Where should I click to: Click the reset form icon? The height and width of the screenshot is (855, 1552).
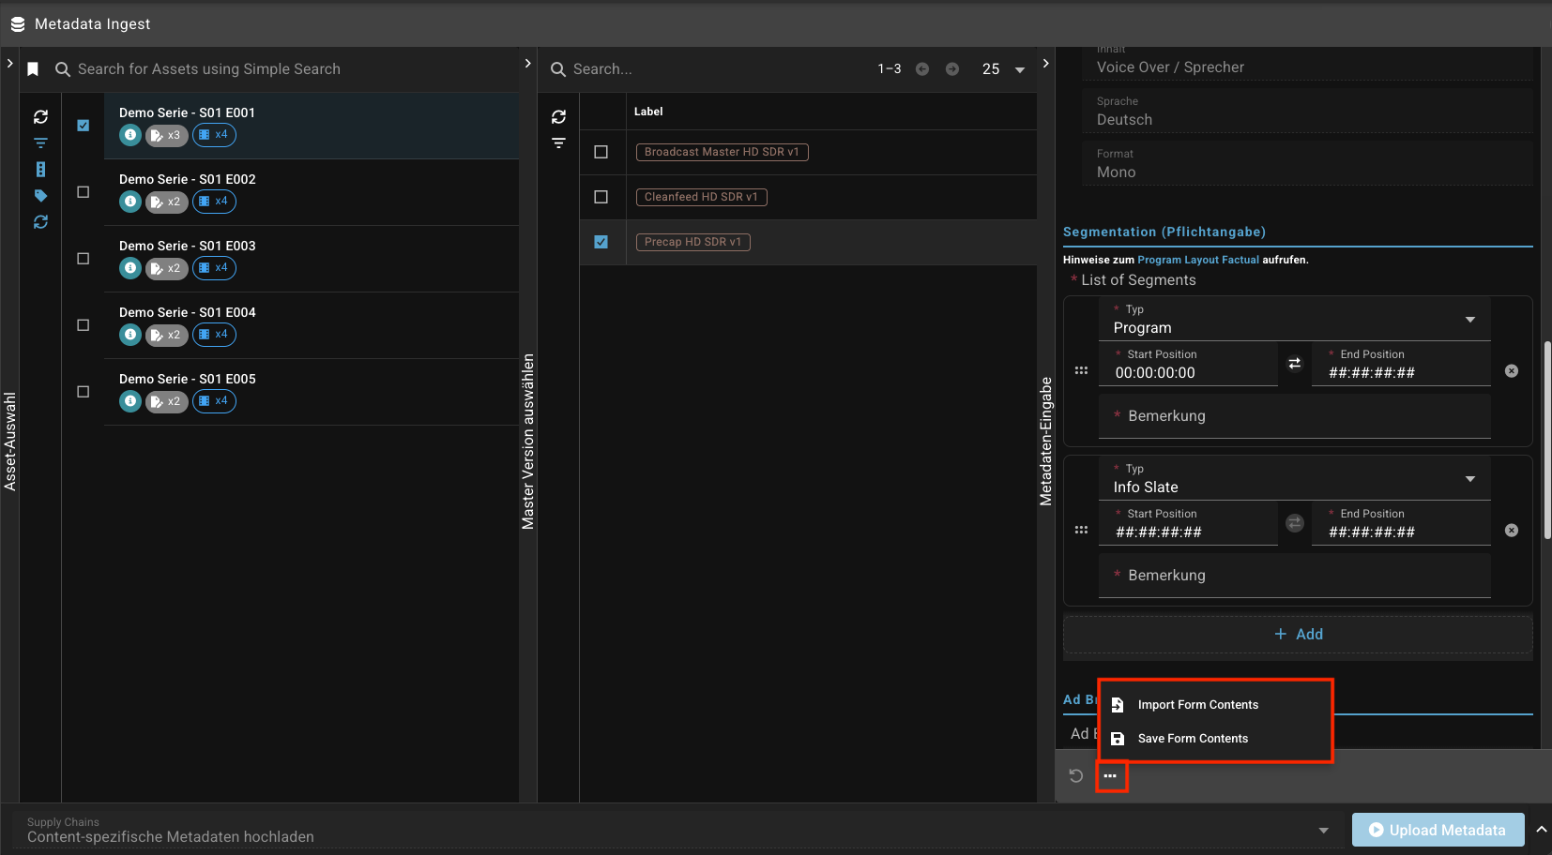(x=1076, y=776)
